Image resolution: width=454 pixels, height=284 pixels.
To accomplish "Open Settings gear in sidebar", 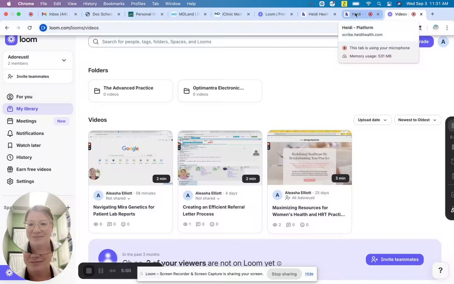I will (38, 181).
